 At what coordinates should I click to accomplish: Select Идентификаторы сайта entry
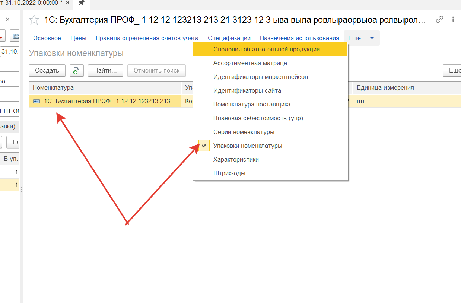(270, 90)
